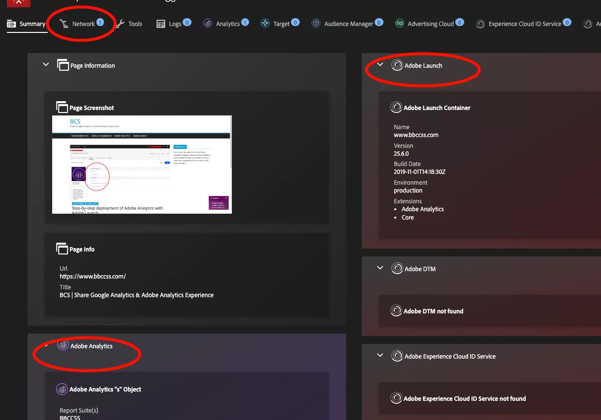The image size is (601, 420).
Task: Open the Summary tab
Action: tap(26, 24)
